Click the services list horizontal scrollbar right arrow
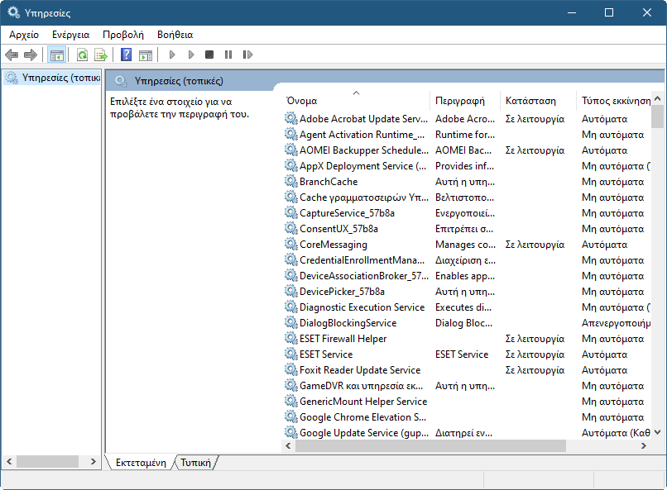Image resolution: width=667 pixels, height=490 pixels. point(643,445)
